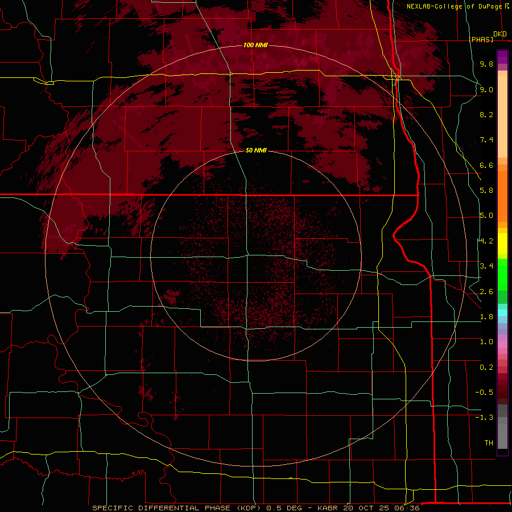The width and height of the screenshot is (512, 512).
Task: Click the pink band of the color scale
Action: click(x=502, y=345)
